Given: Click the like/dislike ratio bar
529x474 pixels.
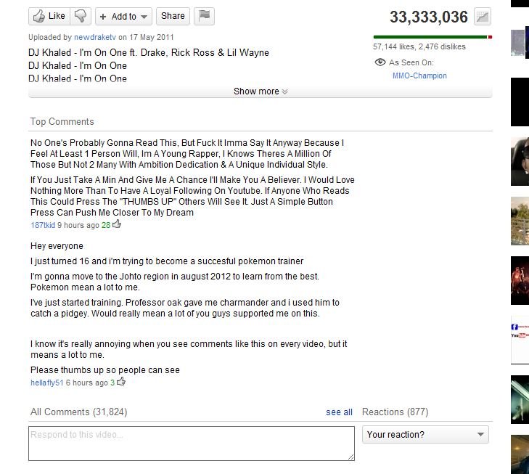Looking at the screenshot, I should [432, 37].
